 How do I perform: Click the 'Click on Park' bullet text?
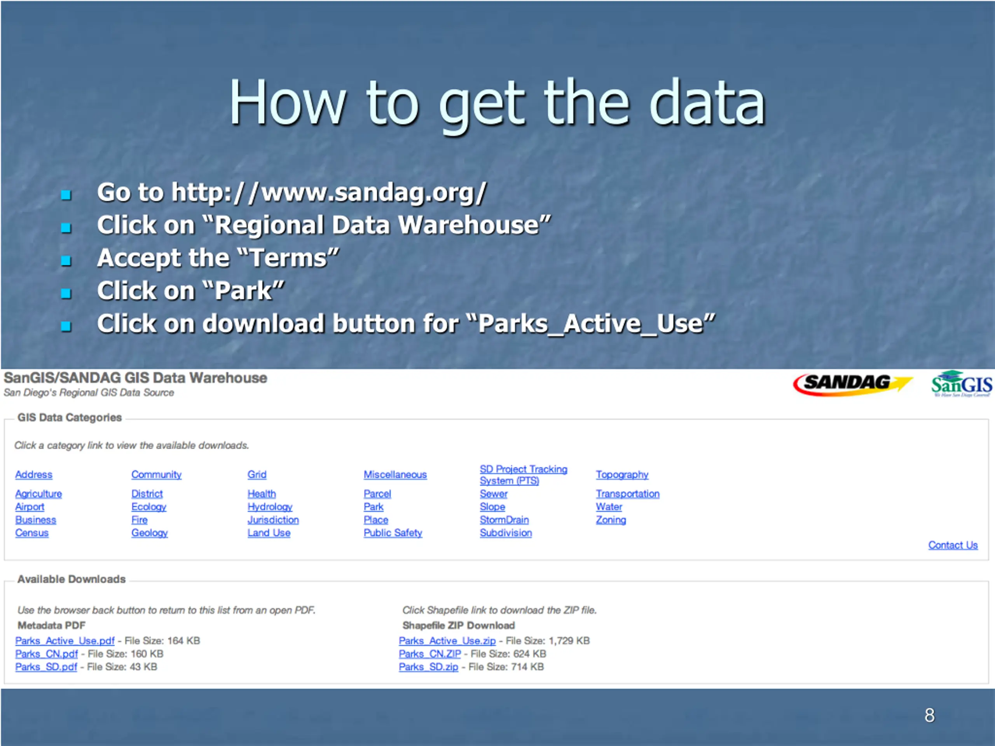[191, 291]
